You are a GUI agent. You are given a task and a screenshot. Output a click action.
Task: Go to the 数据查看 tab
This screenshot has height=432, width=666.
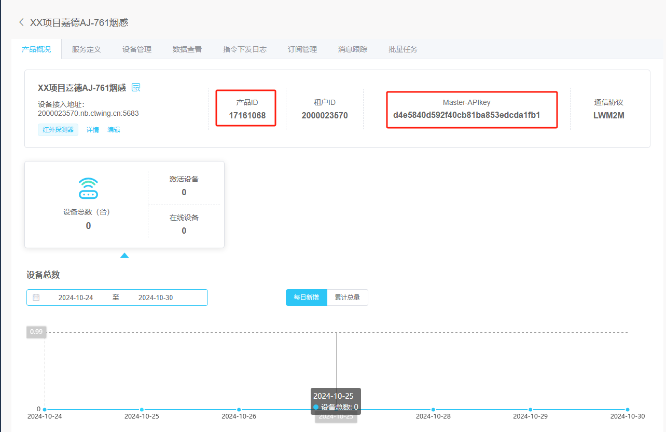[x=187, y=49]
